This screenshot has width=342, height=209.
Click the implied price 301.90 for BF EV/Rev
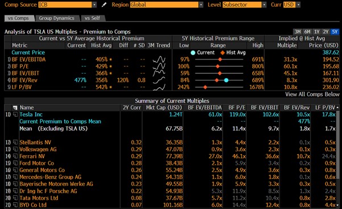click(x=331, y=80)
